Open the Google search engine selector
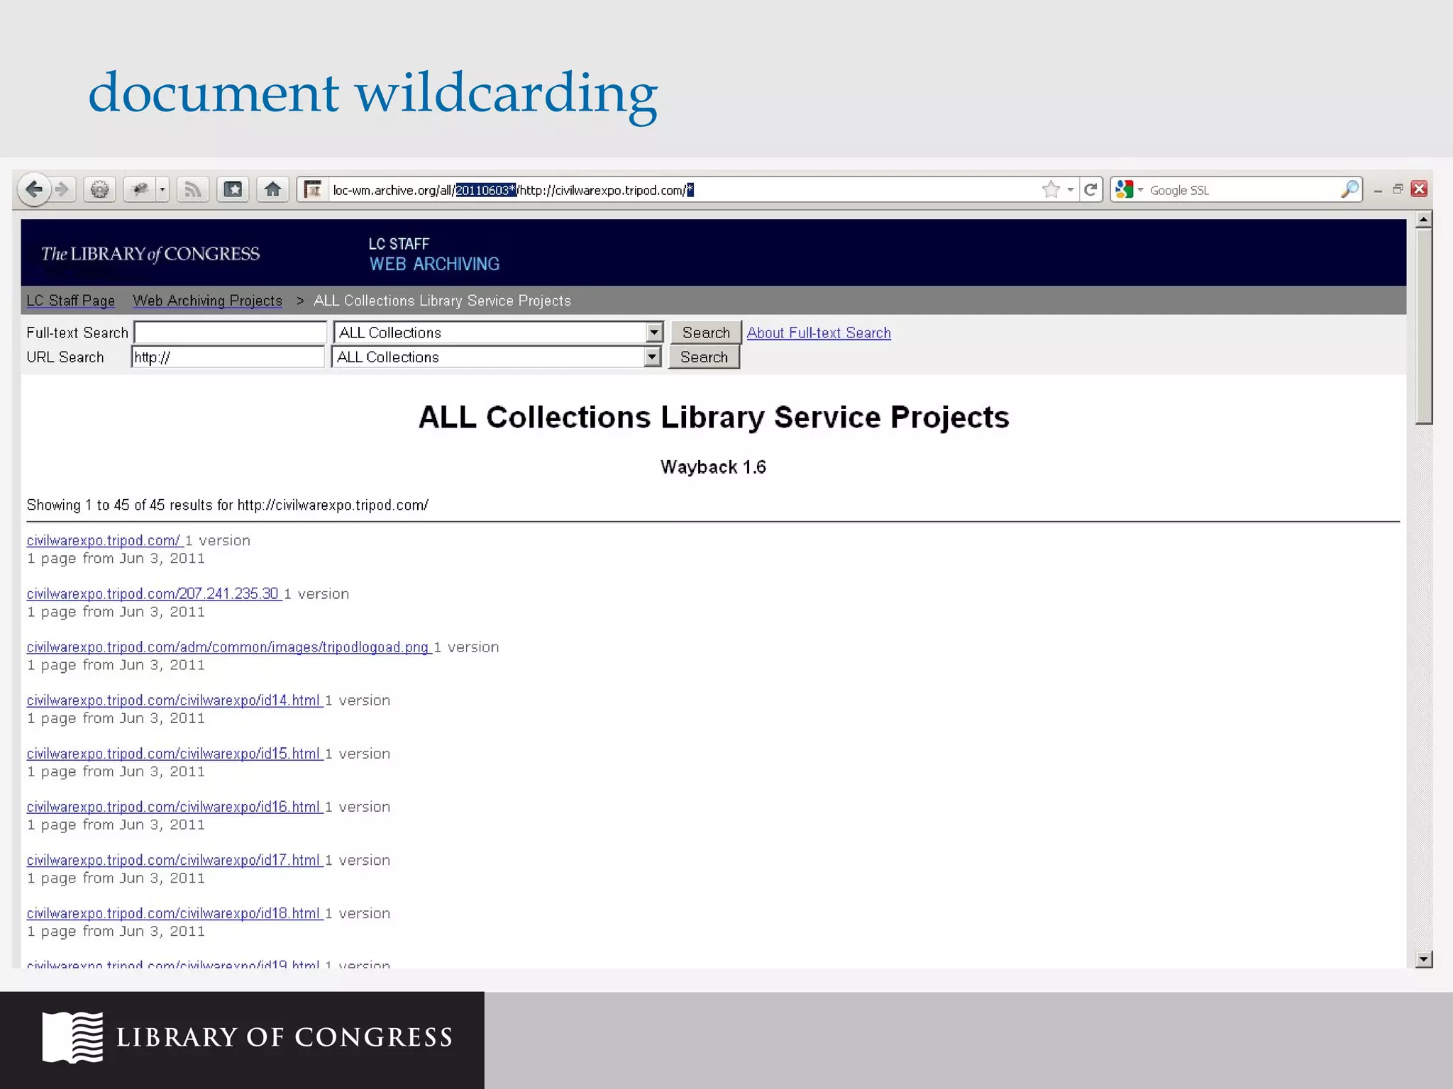This screenshot has width=1453, height=1089. [1129, 189]
